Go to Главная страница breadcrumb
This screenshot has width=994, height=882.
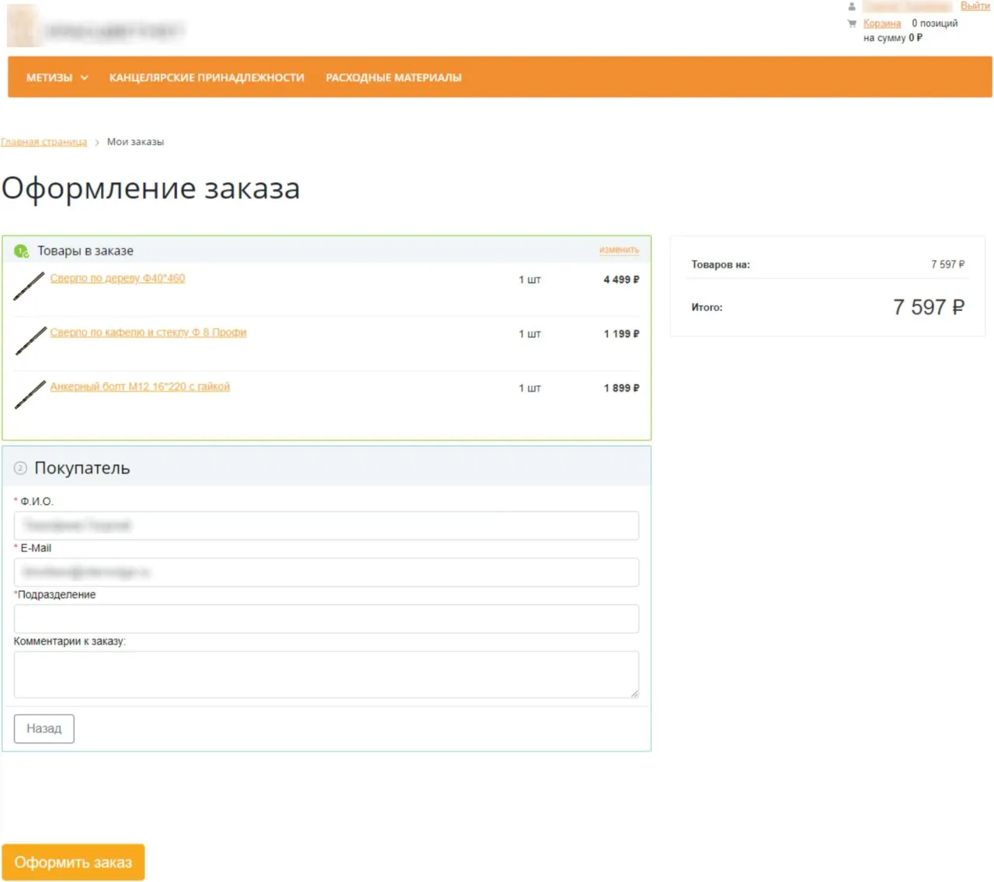click(x=44, y=142)
